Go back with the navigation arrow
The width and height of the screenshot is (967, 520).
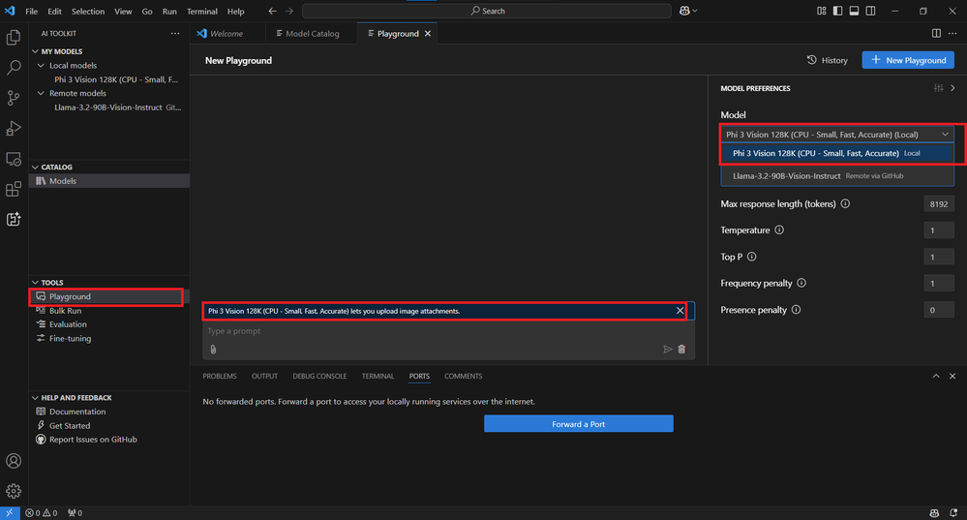click(273, 11)
